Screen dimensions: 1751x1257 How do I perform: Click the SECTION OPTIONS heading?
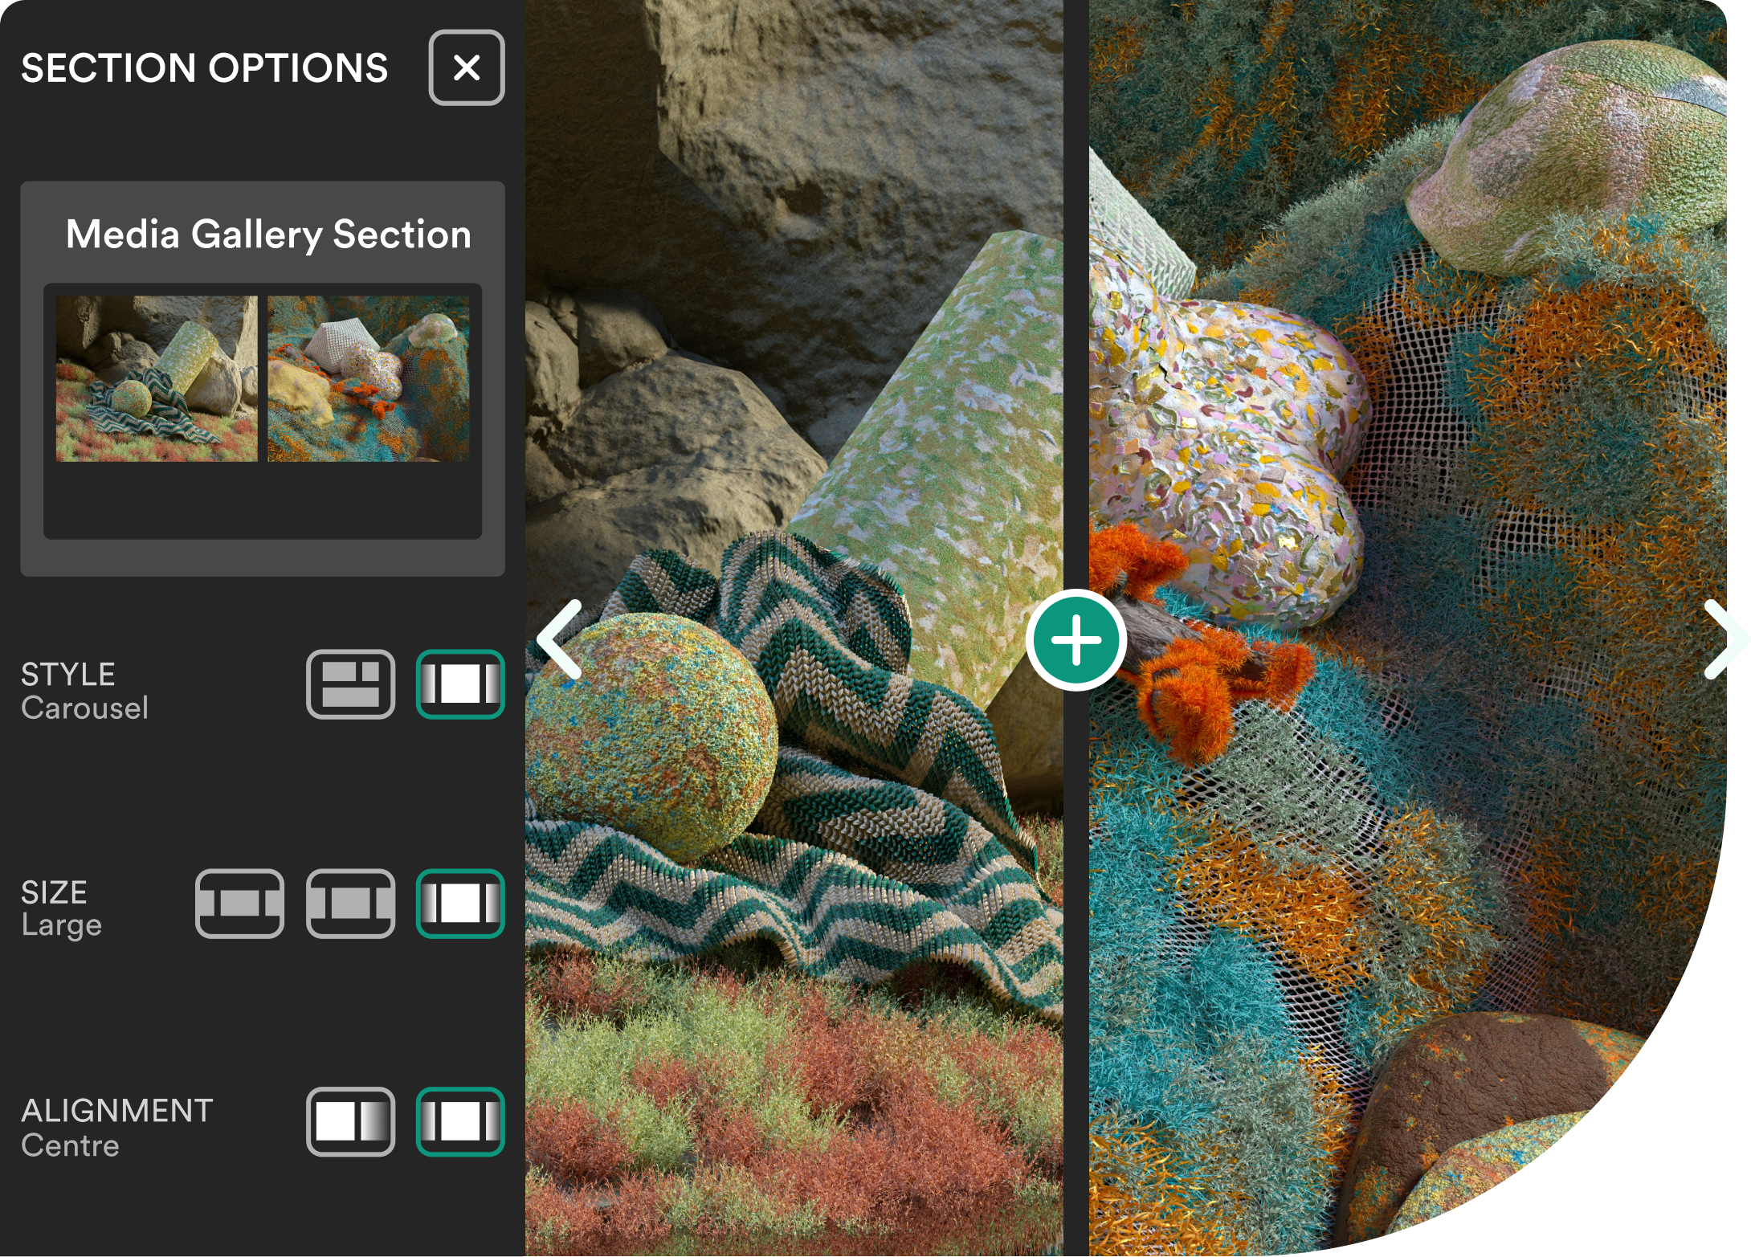click(205, 68)
